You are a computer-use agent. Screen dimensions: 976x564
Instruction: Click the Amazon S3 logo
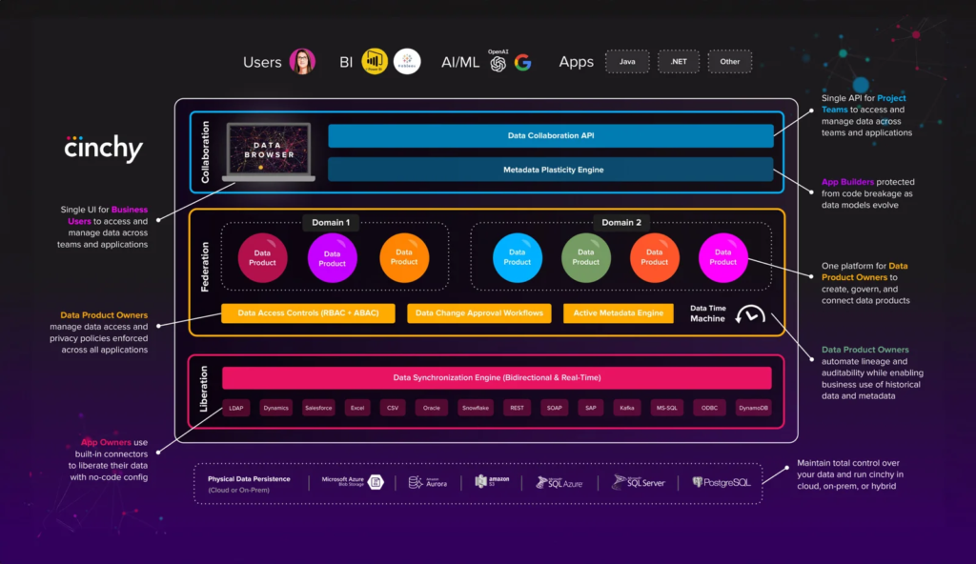pyautogui.click(x=492, y=481)
